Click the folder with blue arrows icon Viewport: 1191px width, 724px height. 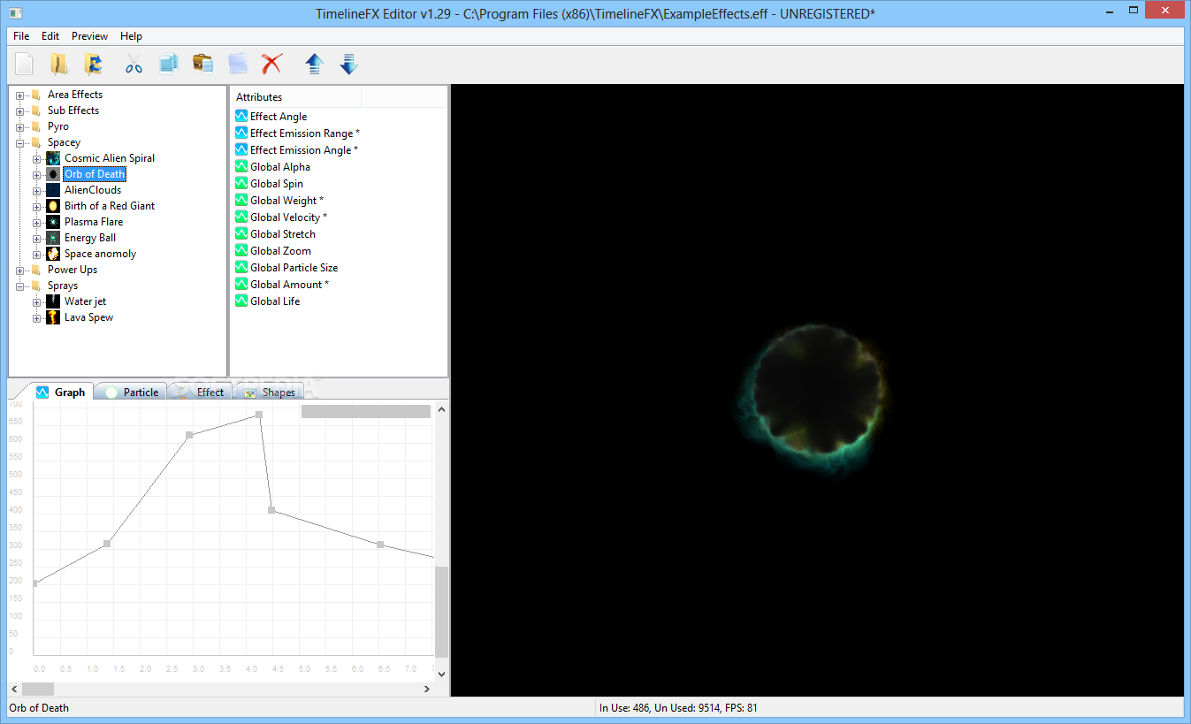coord(93,64)
